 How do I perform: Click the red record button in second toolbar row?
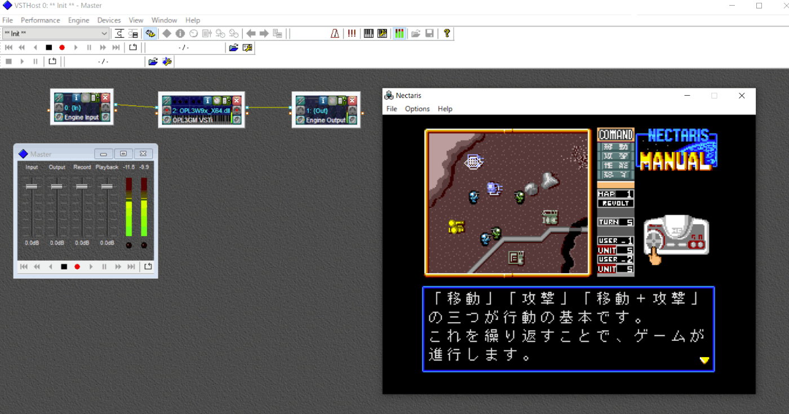(x=62, y=47)
